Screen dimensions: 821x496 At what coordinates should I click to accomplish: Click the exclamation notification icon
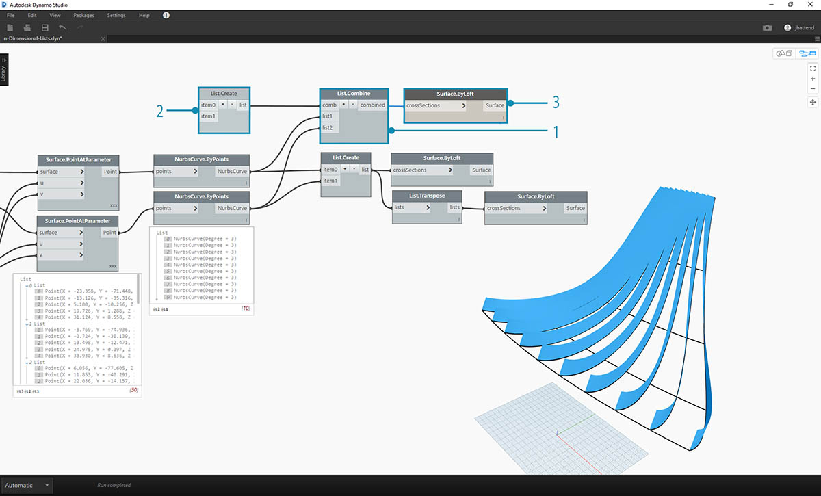pyautogui.click(x=166, y=15)
